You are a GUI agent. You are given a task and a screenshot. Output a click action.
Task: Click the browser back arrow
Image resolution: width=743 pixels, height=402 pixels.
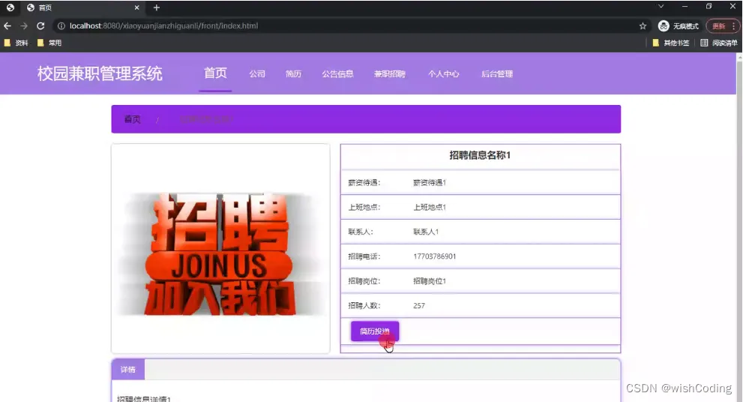pyautogui.click(x=7, y=26)
